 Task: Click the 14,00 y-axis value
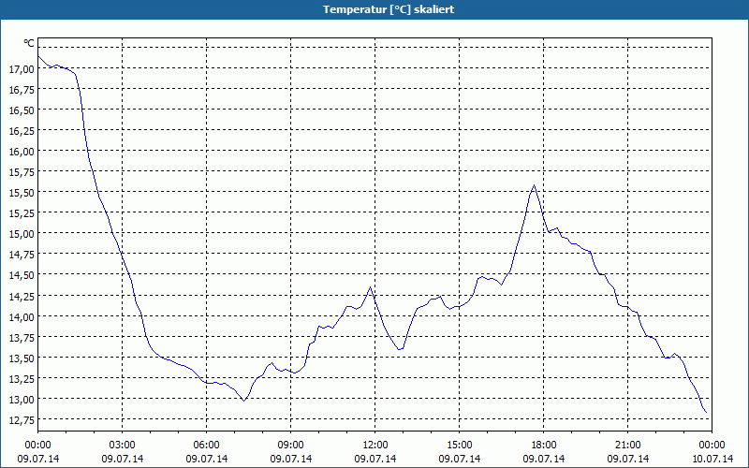click(x=22, y=316)
